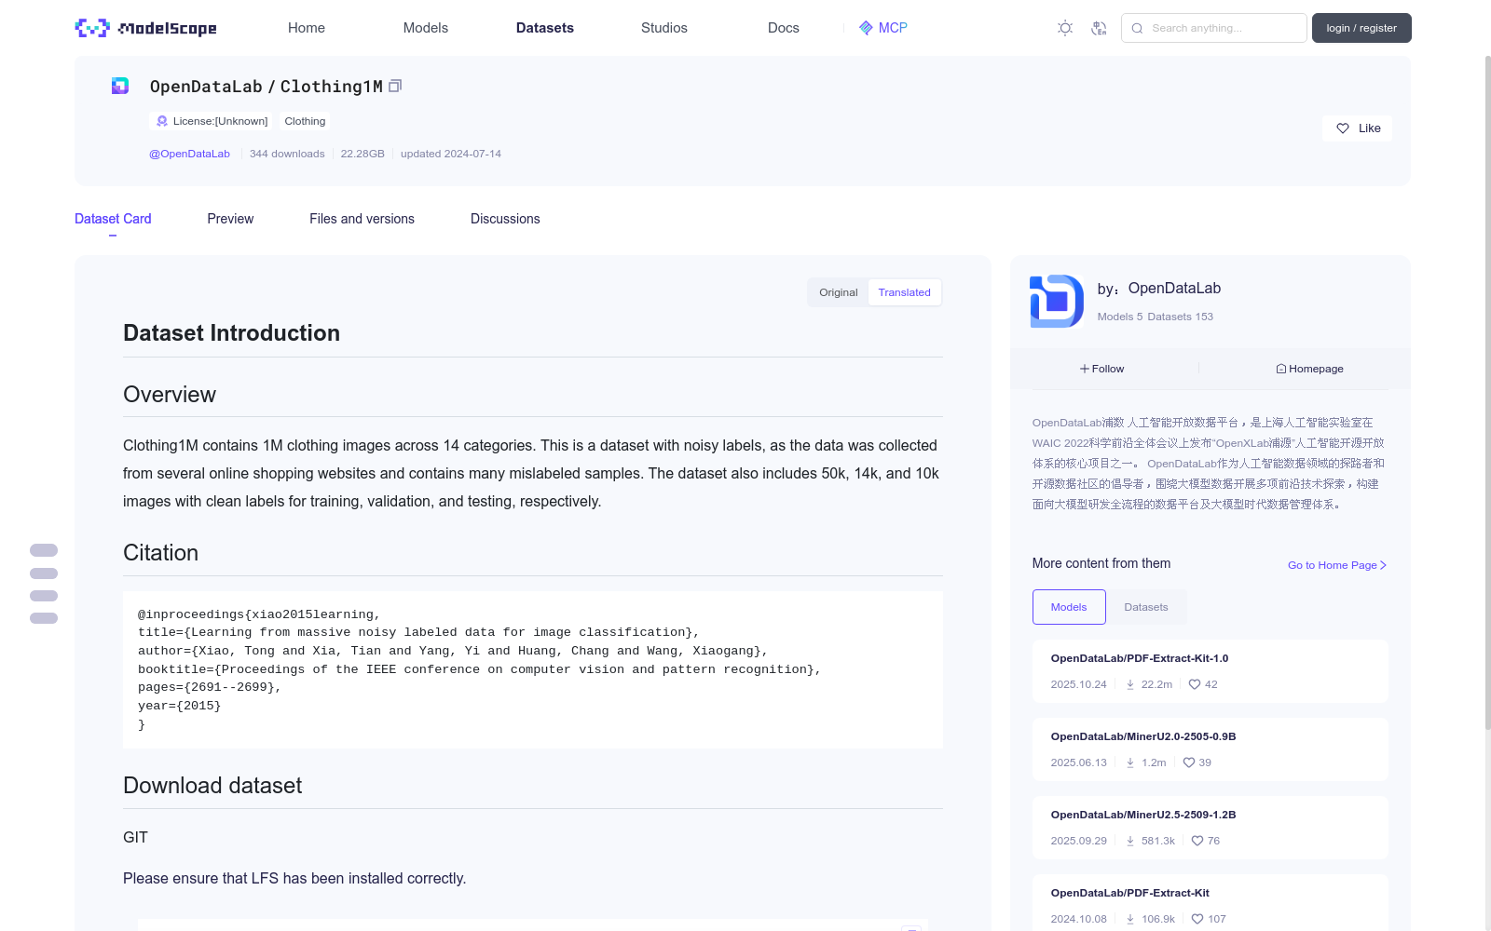Open the Files and versions tab
1491x931 pixels.
point(362,219)
